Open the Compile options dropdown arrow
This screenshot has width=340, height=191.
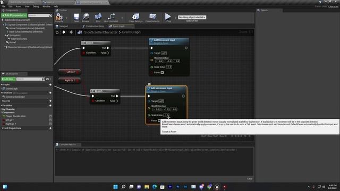pyautogui.click(x=66, y=18)
